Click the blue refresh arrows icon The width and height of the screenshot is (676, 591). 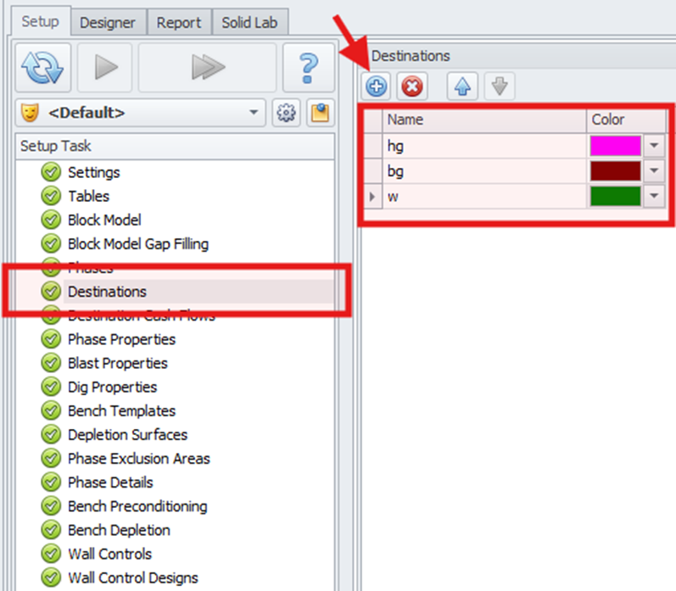point(42,69)
